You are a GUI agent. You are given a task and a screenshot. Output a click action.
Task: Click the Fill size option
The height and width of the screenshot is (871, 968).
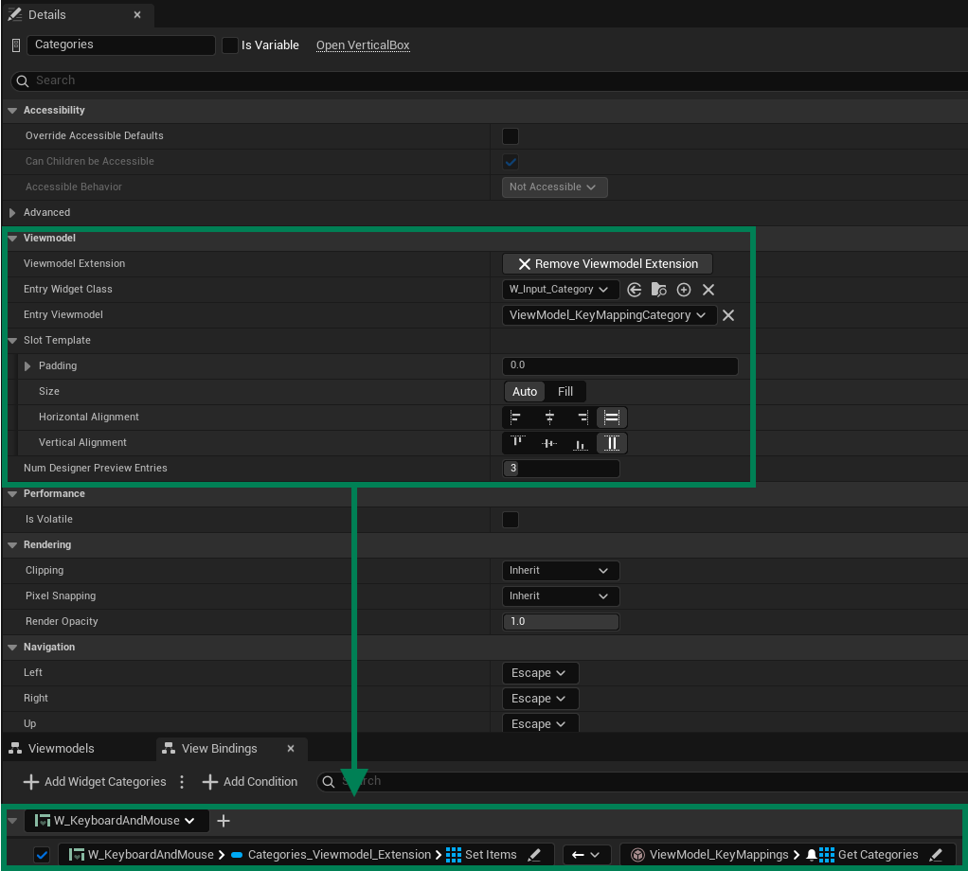(x=565, y=391)
